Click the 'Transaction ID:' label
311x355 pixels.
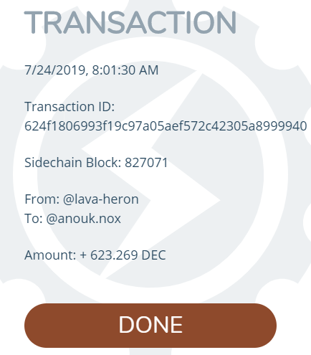pyautogui.click(x=70, y=107)
